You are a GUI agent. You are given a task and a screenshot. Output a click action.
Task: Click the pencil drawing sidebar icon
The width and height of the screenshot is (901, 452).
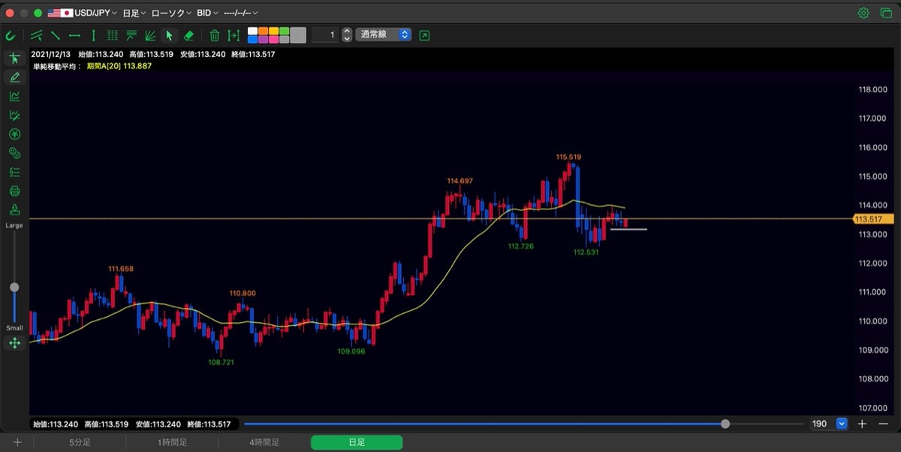(x=14, y=77)
